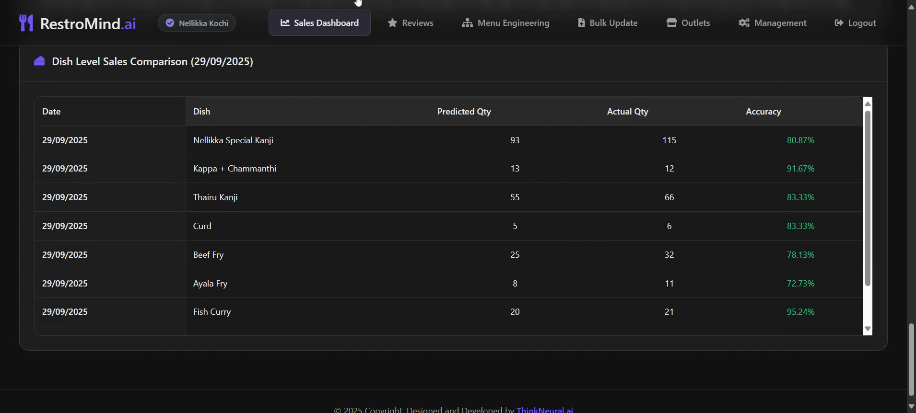916x413 pixels.
Task: Click predicted quantity 93
Action: [x=515, y=140]
